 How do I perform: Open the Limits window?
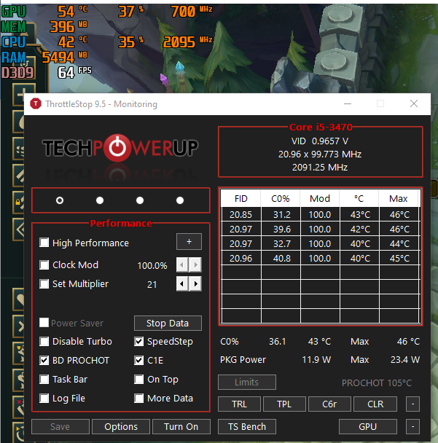(247, 383)
